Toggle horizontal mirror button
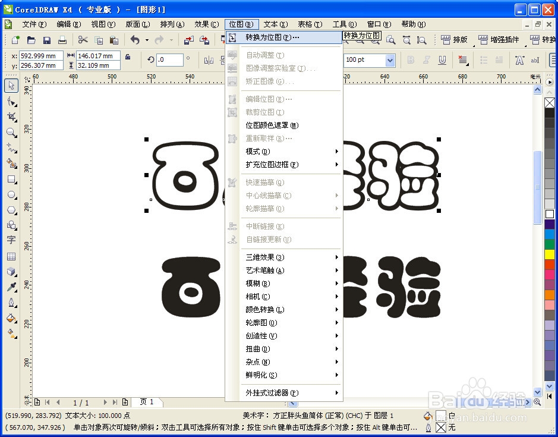The image size is (558, 437). [x=209, y=60]
